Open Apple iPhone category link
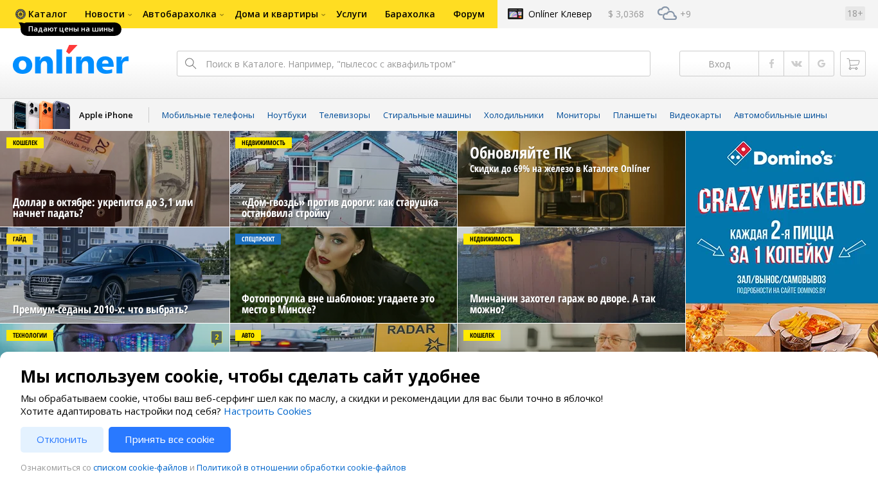This screenshot has width=878, height=493. point(106,116)
